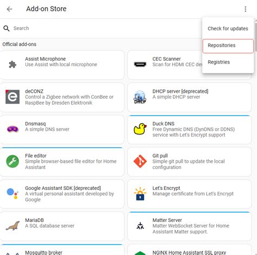Click 'A SQL database server' description
The width and height of the screenshot is (257, 255).
click(x=50, y=226)
